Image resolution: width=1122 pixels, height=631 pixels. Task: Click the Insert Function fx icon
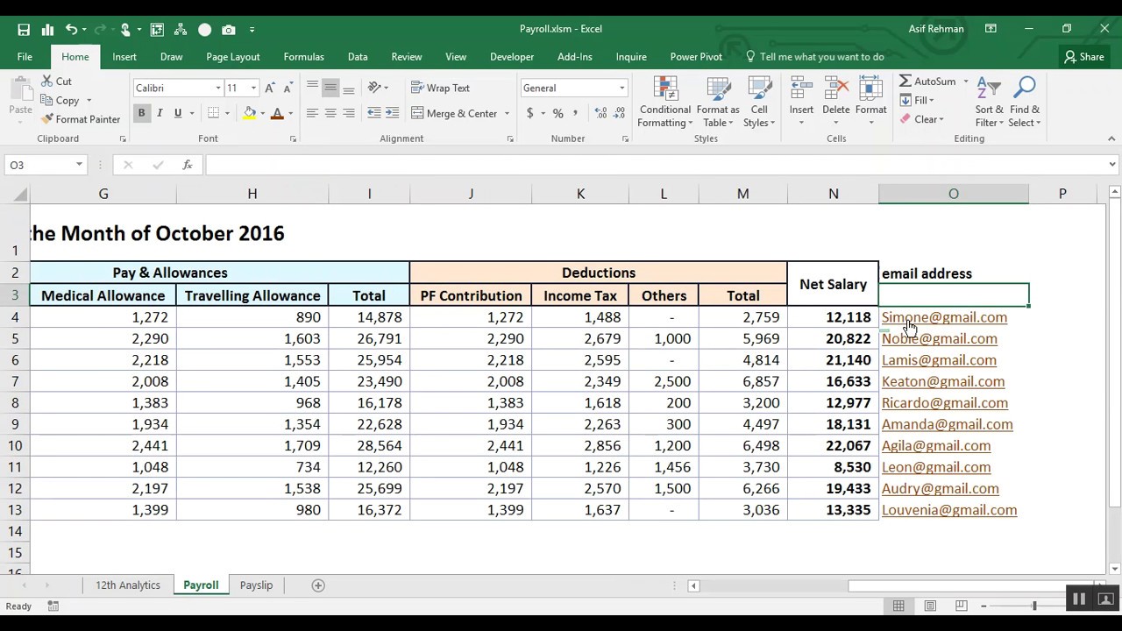187,165
